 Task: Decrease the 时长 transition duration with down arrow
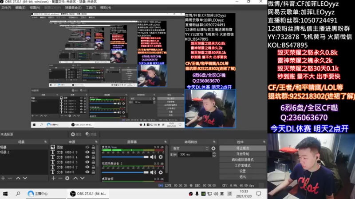coord(214,156)
